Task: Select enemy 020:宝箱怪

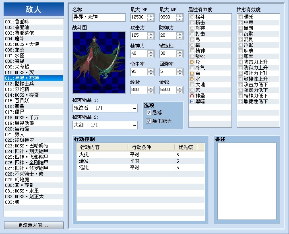Action: pos(34,129)
